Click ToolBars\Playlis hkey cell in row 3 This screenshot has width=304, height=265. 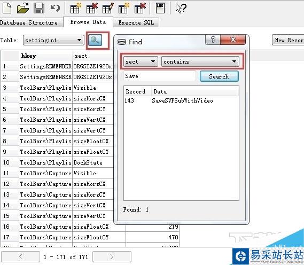pyautogui.click(x=45, y=88)
